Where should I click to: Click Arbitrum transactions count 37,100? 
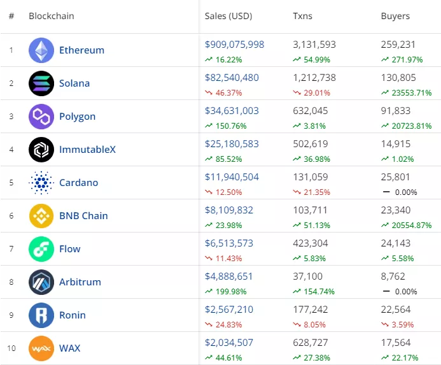pos(308,276)
